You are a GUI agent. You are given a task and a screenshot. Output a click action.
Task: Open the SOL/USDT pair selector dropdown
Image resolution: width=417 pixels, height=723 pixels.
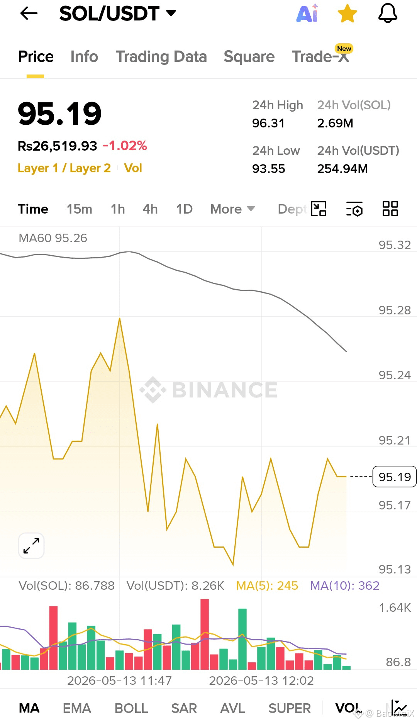point(118,14)
